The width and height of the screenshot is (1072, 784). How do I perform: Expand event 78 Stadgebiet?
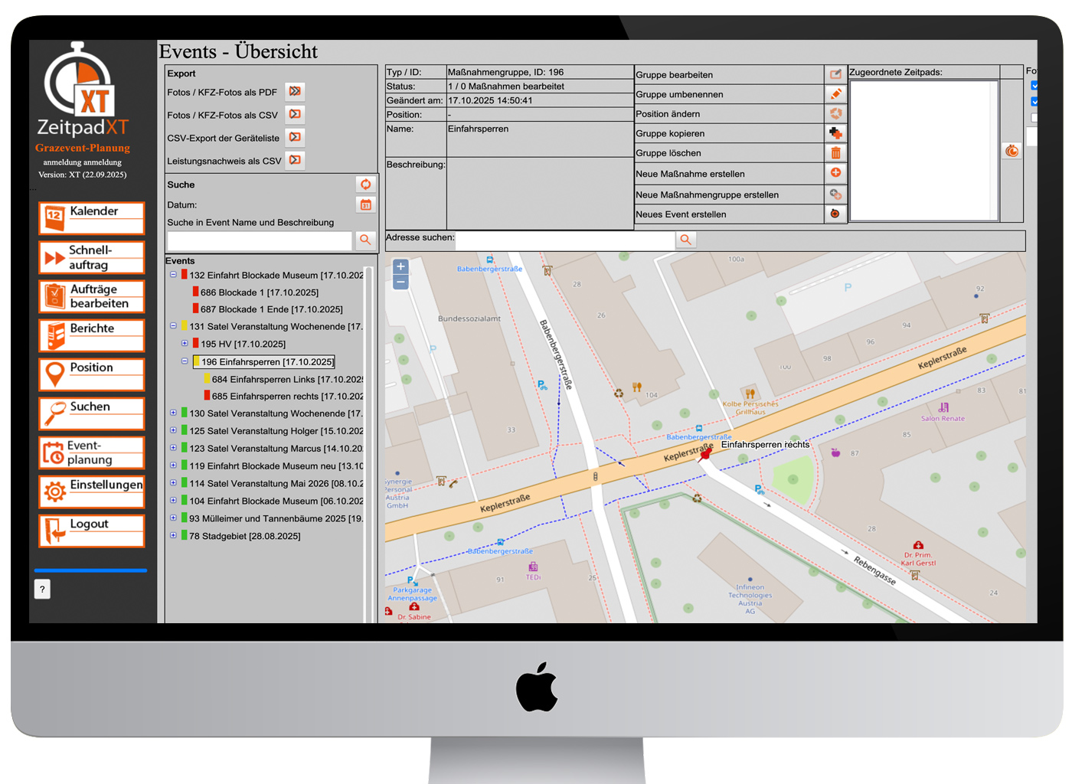tap(173, 535)
